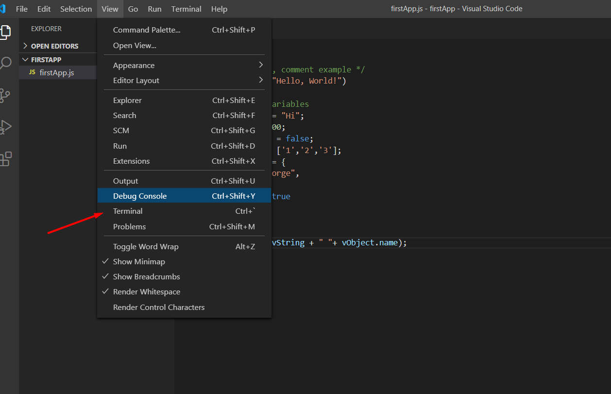Viewport: 611px width, 394px height.
Task: Open Source Control icon in activity bar
Action: [5, 95]
